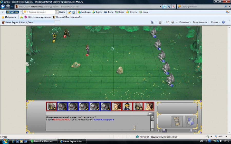Click the bottommost stone gargoyle unit

coord(170,80)
